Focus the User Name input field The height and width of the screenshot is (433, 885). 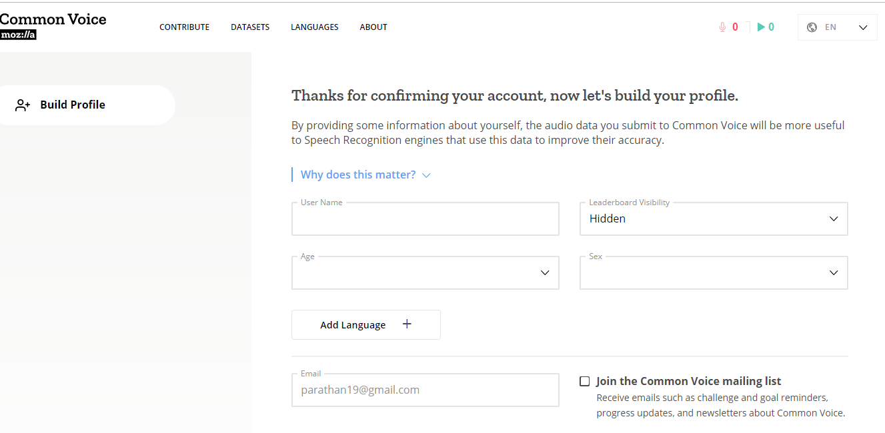[425, 220]
